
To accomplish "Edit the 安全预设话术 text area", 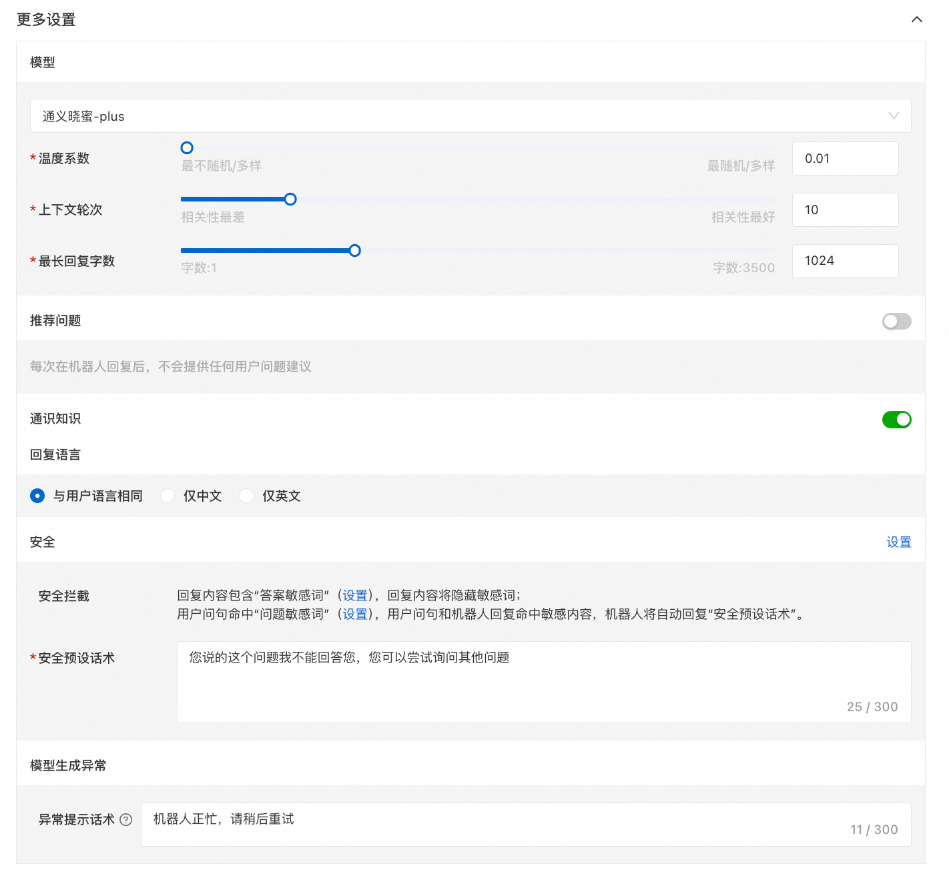I will coord(544,682).
